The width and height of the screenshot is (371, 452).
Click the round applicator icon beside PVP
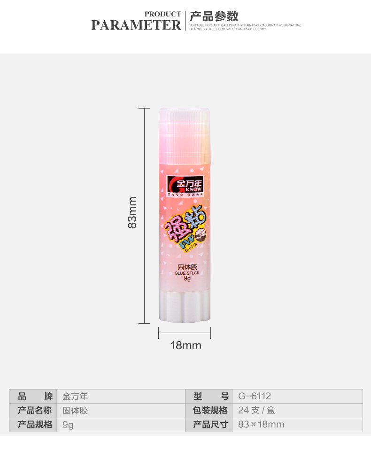tap(201, 234)
